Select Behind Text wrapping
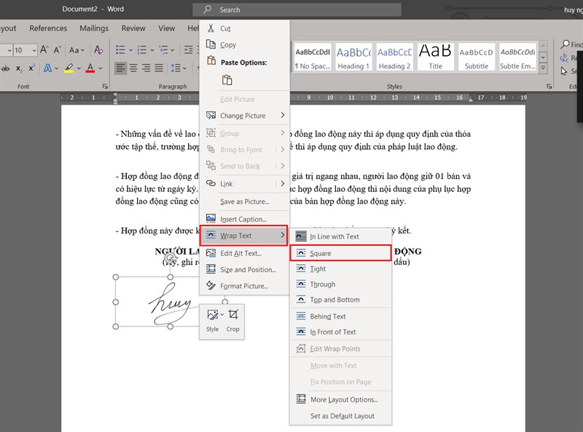583x432 pixels. 340,316
